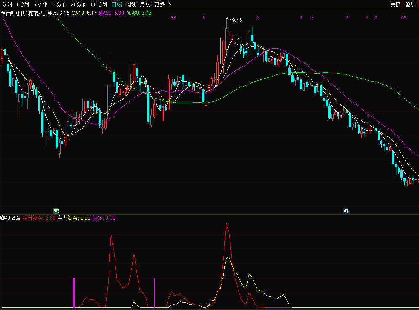The width and height of the screenshot is (419, 310).
Task: Select the 30分钟 period tab
Action: 79,4
